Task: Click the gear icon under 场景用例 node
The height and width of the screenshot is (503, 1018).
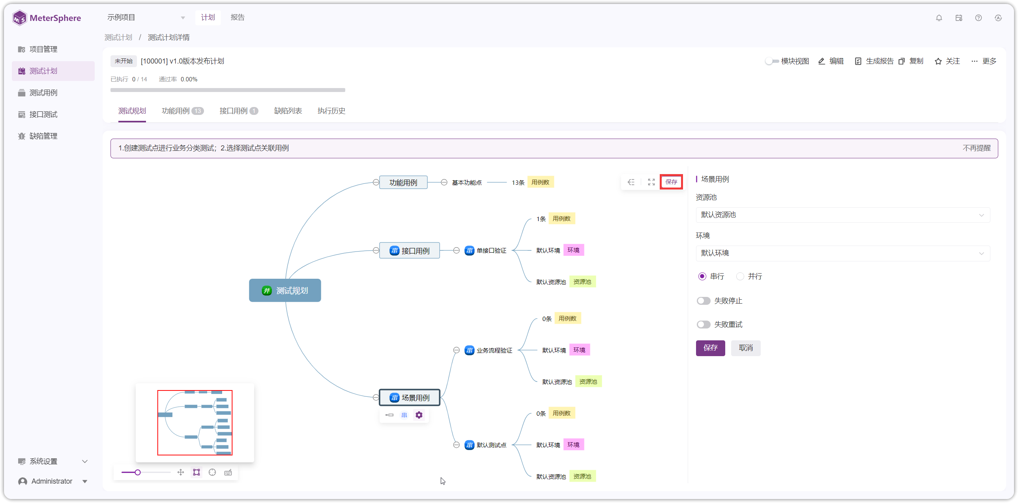Action: pos(419,415)
